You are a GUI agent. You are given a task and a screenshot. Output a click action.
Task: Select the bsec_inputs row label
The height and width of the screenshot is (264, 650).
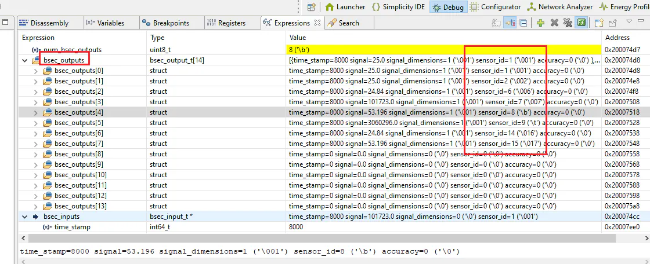pyautogui.click(x=62, y=217)
